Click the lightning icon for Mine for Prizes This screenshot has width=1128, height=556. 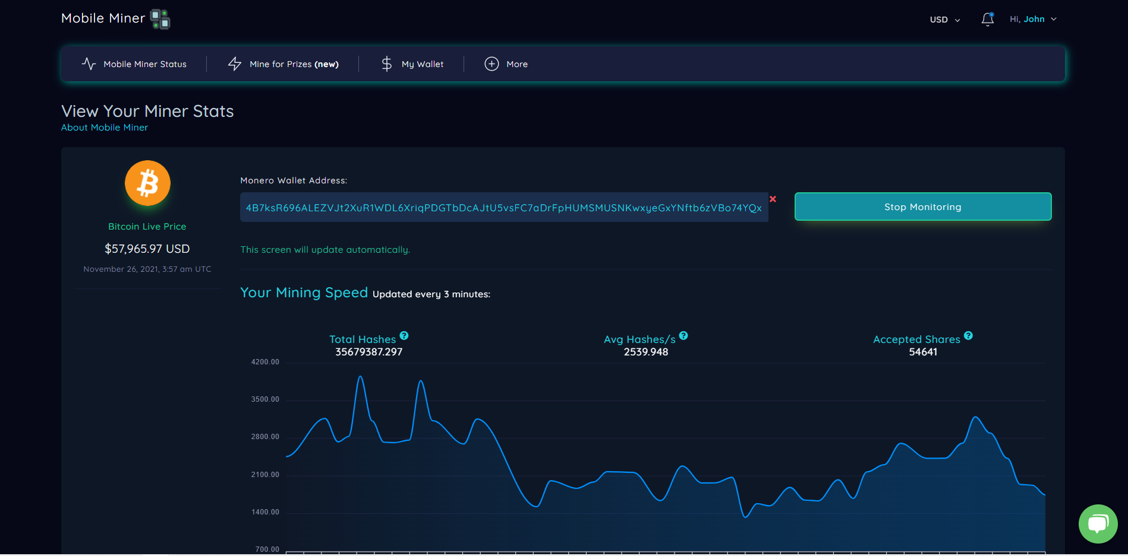235,63
